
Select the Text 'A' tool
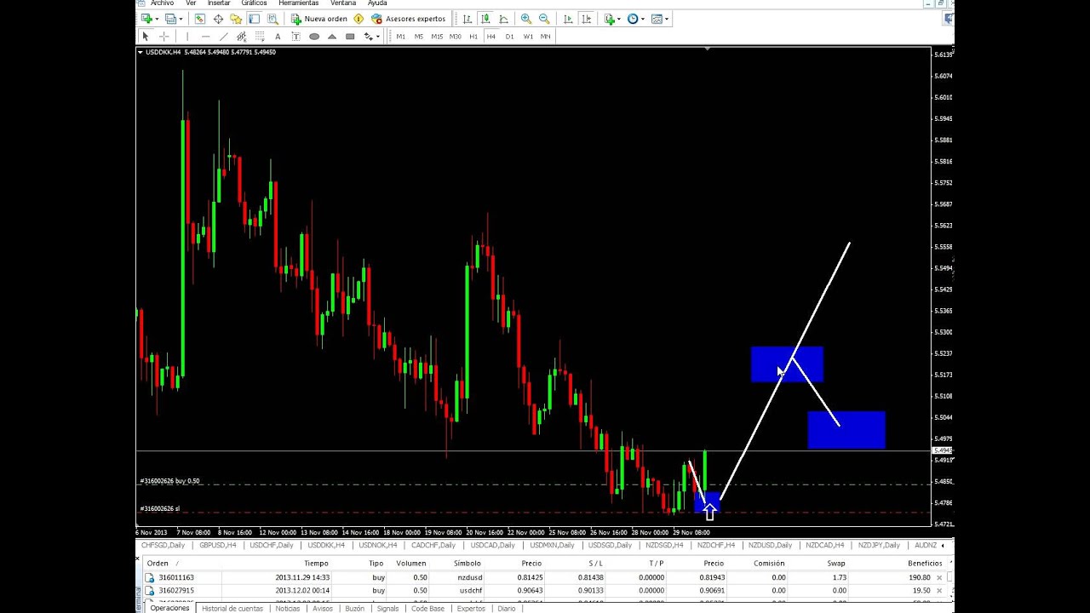(278, 37)
